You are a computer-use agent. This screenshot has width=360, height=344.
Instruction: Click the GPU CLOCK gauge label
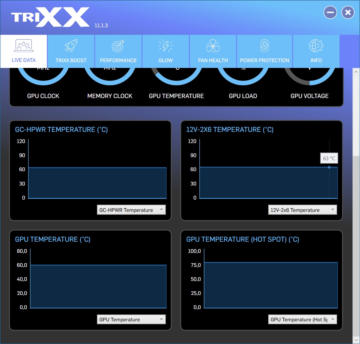point(43,96)
